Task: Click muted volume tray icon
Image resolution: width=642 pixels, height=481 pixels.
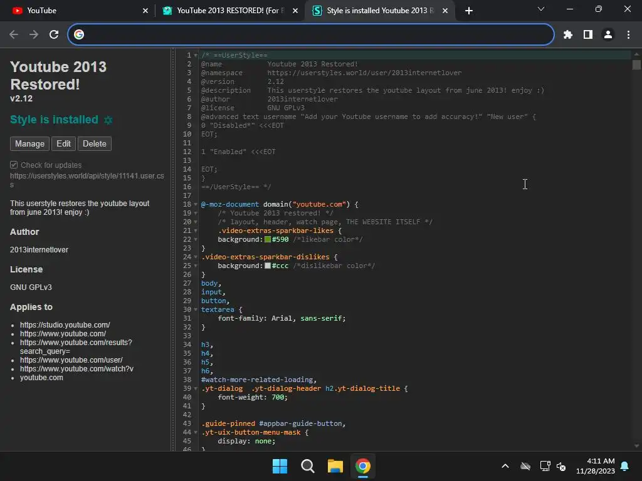Action: pyautogui.click(x=561, y=466)
